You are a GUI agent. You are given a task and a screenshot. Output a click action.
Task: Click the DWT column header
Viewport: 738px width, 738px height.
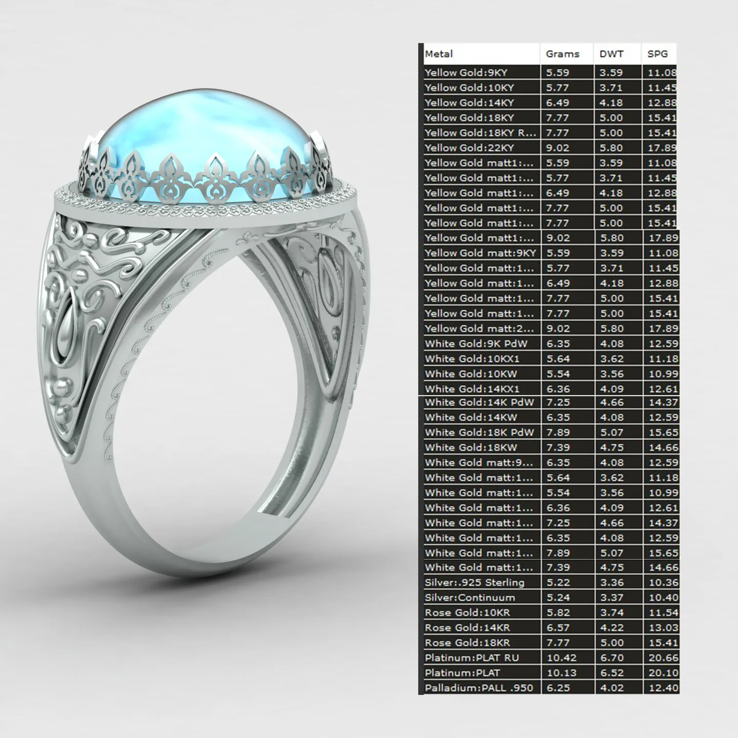pyautogui.click(x=611, y=54)
